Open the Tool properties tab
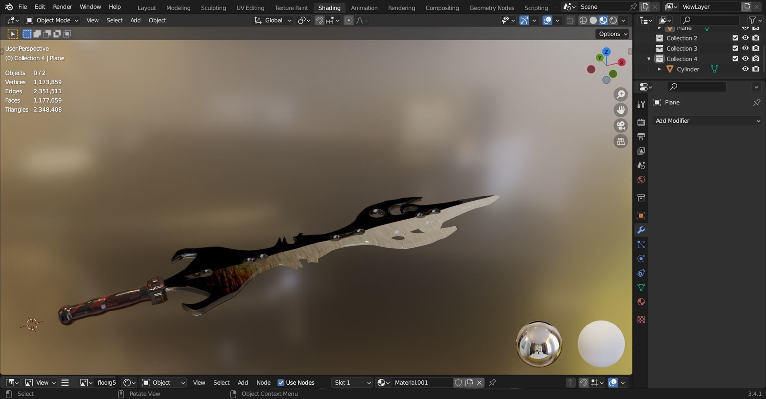 click(641, 104)
